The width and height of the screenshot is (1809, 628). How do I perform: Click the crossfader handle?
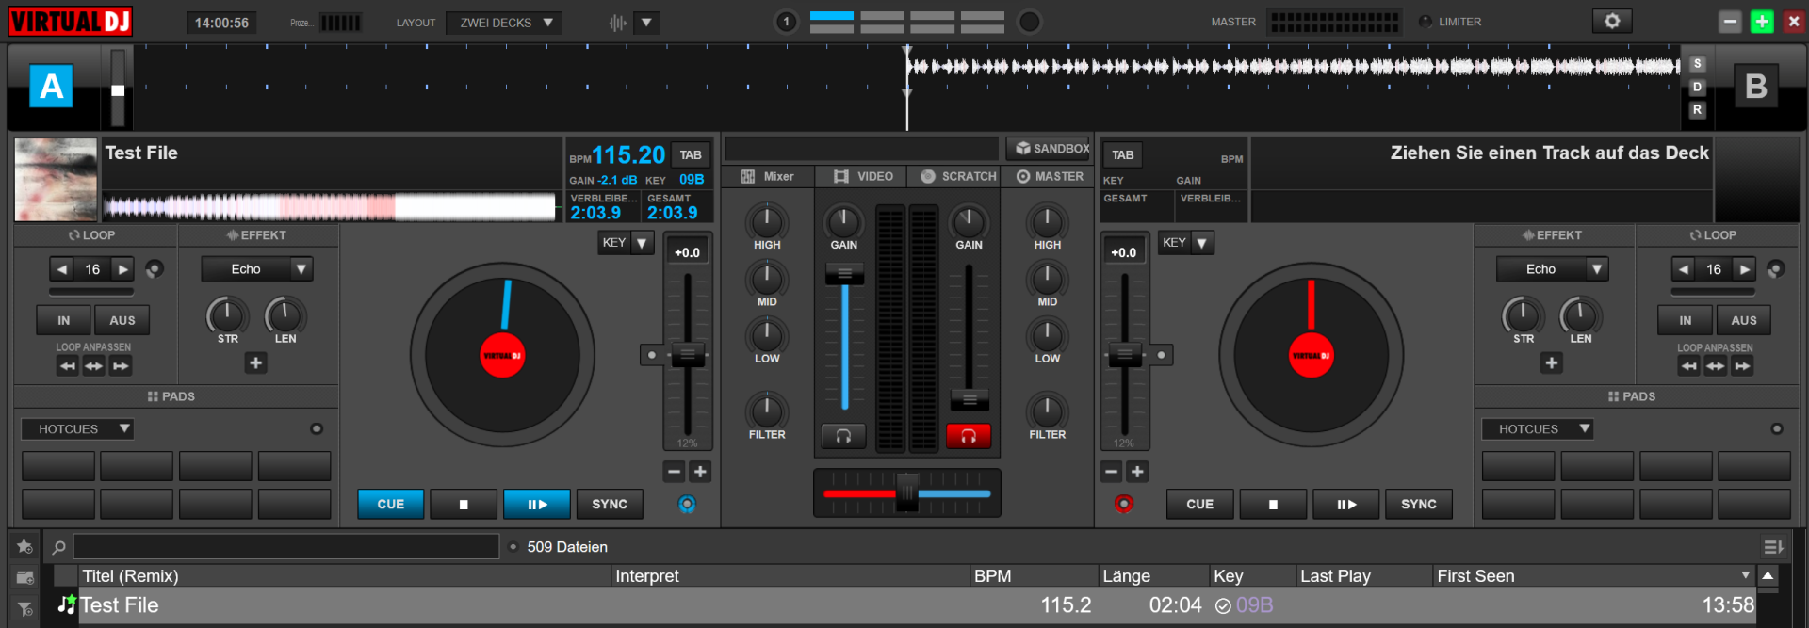[907, 491]
